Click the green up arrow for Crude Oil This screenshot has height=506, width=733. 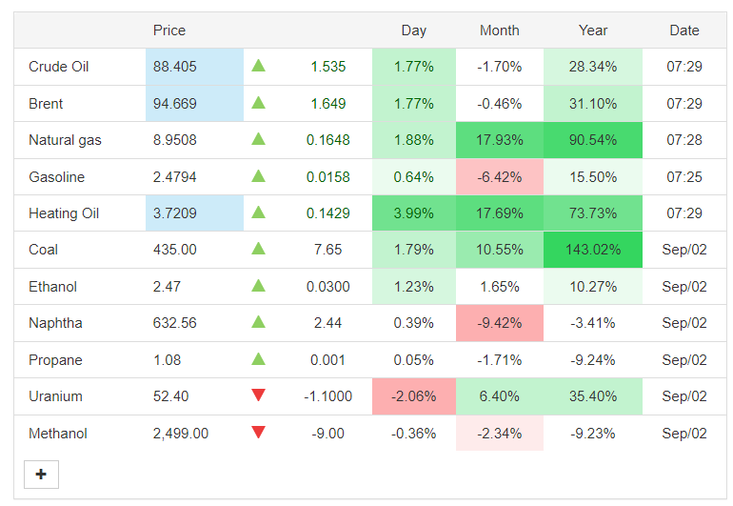click(x=258, y=67)
